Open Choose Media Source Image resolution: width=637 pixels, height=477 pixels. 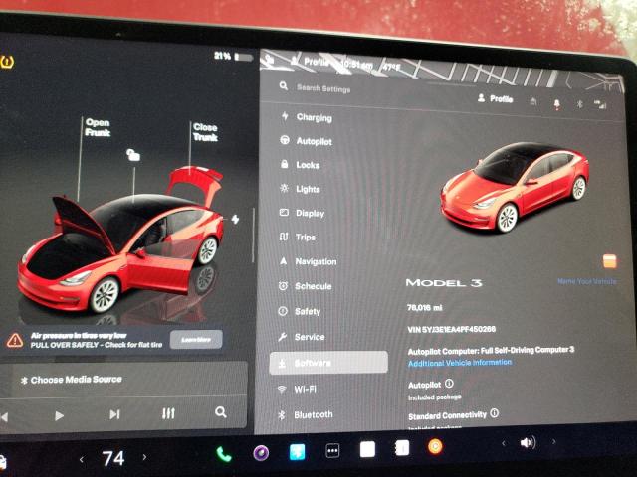pos(72,380)
